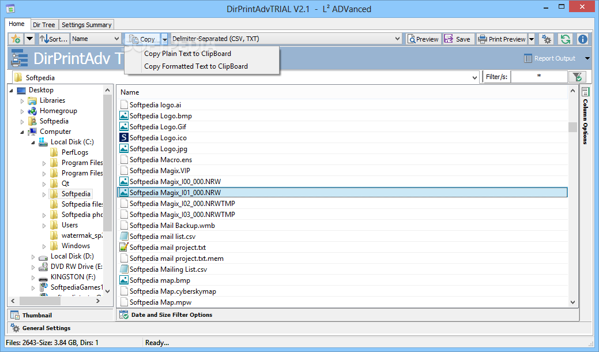Click the Softpedia Mailing List.csv icon

(124, 269)
